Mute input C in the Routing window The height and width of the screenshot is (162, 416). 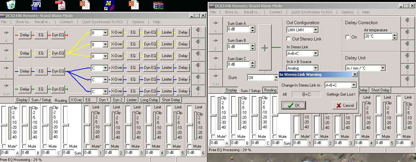[45, 146]
